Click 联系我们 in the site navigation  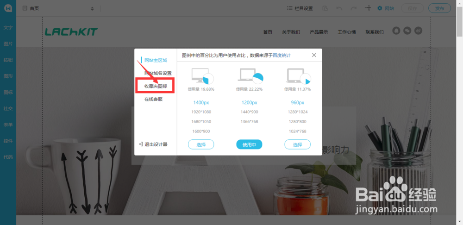point(375,32)
